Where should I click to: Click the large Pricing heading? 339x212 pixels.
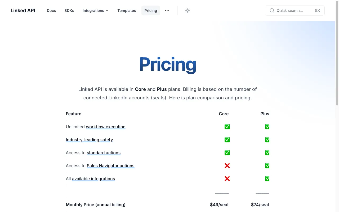(168, 64)
